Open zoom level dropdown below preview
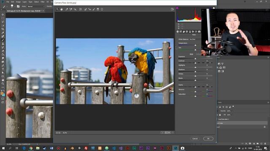 [70, 133]
